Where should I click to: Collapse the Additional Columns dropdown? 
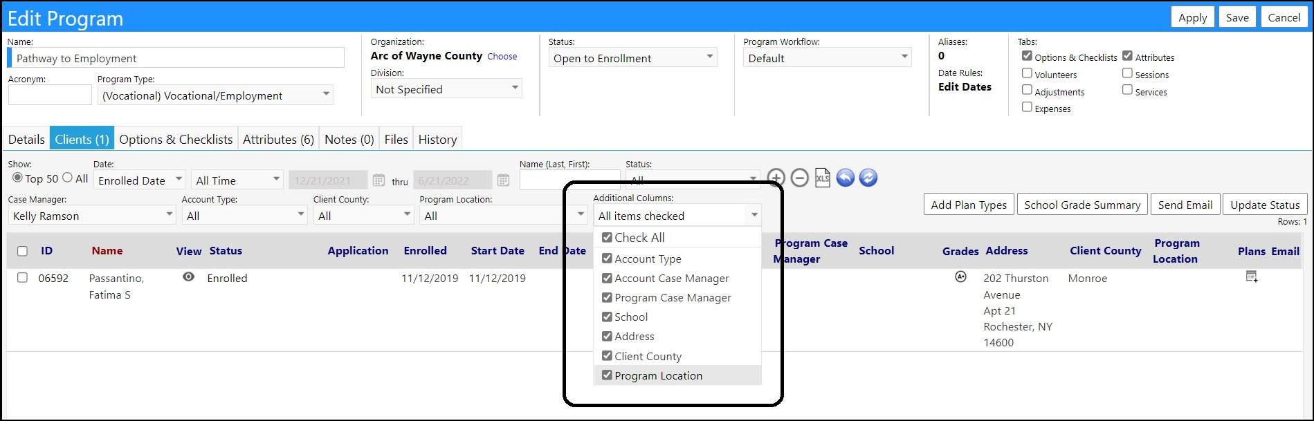pyautogui.click(x=754, y=216)
